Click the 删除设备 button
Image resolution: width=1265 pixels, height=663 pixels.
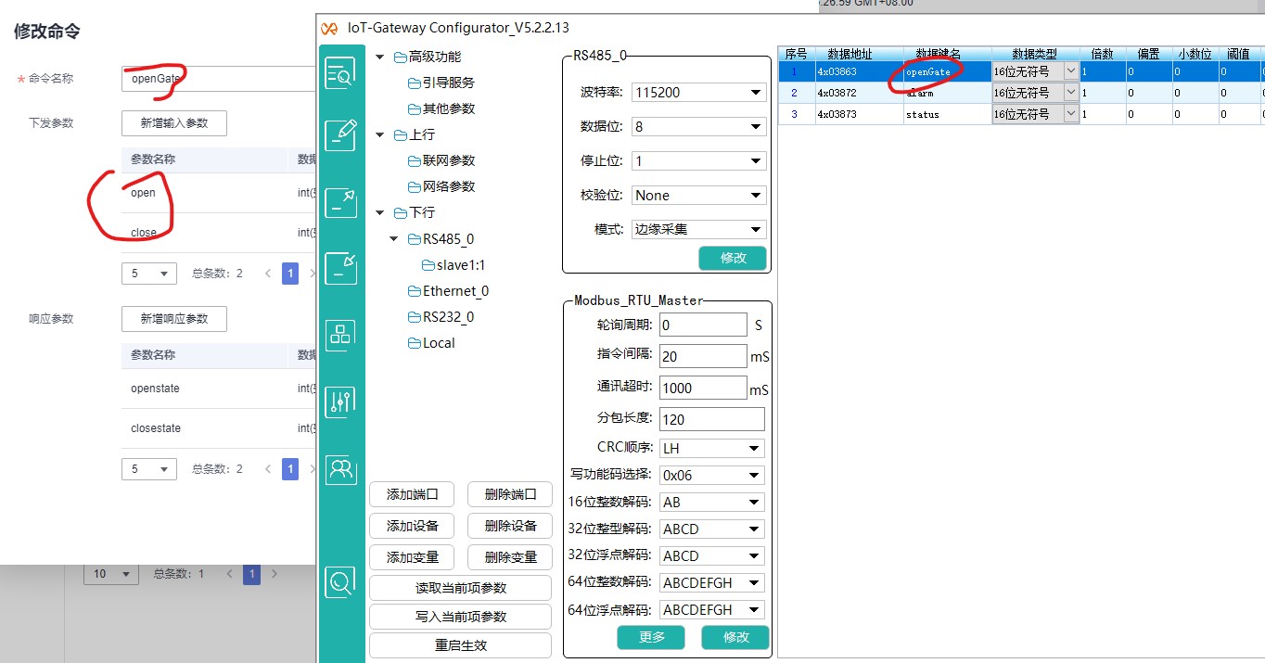(x=510, y=526)
